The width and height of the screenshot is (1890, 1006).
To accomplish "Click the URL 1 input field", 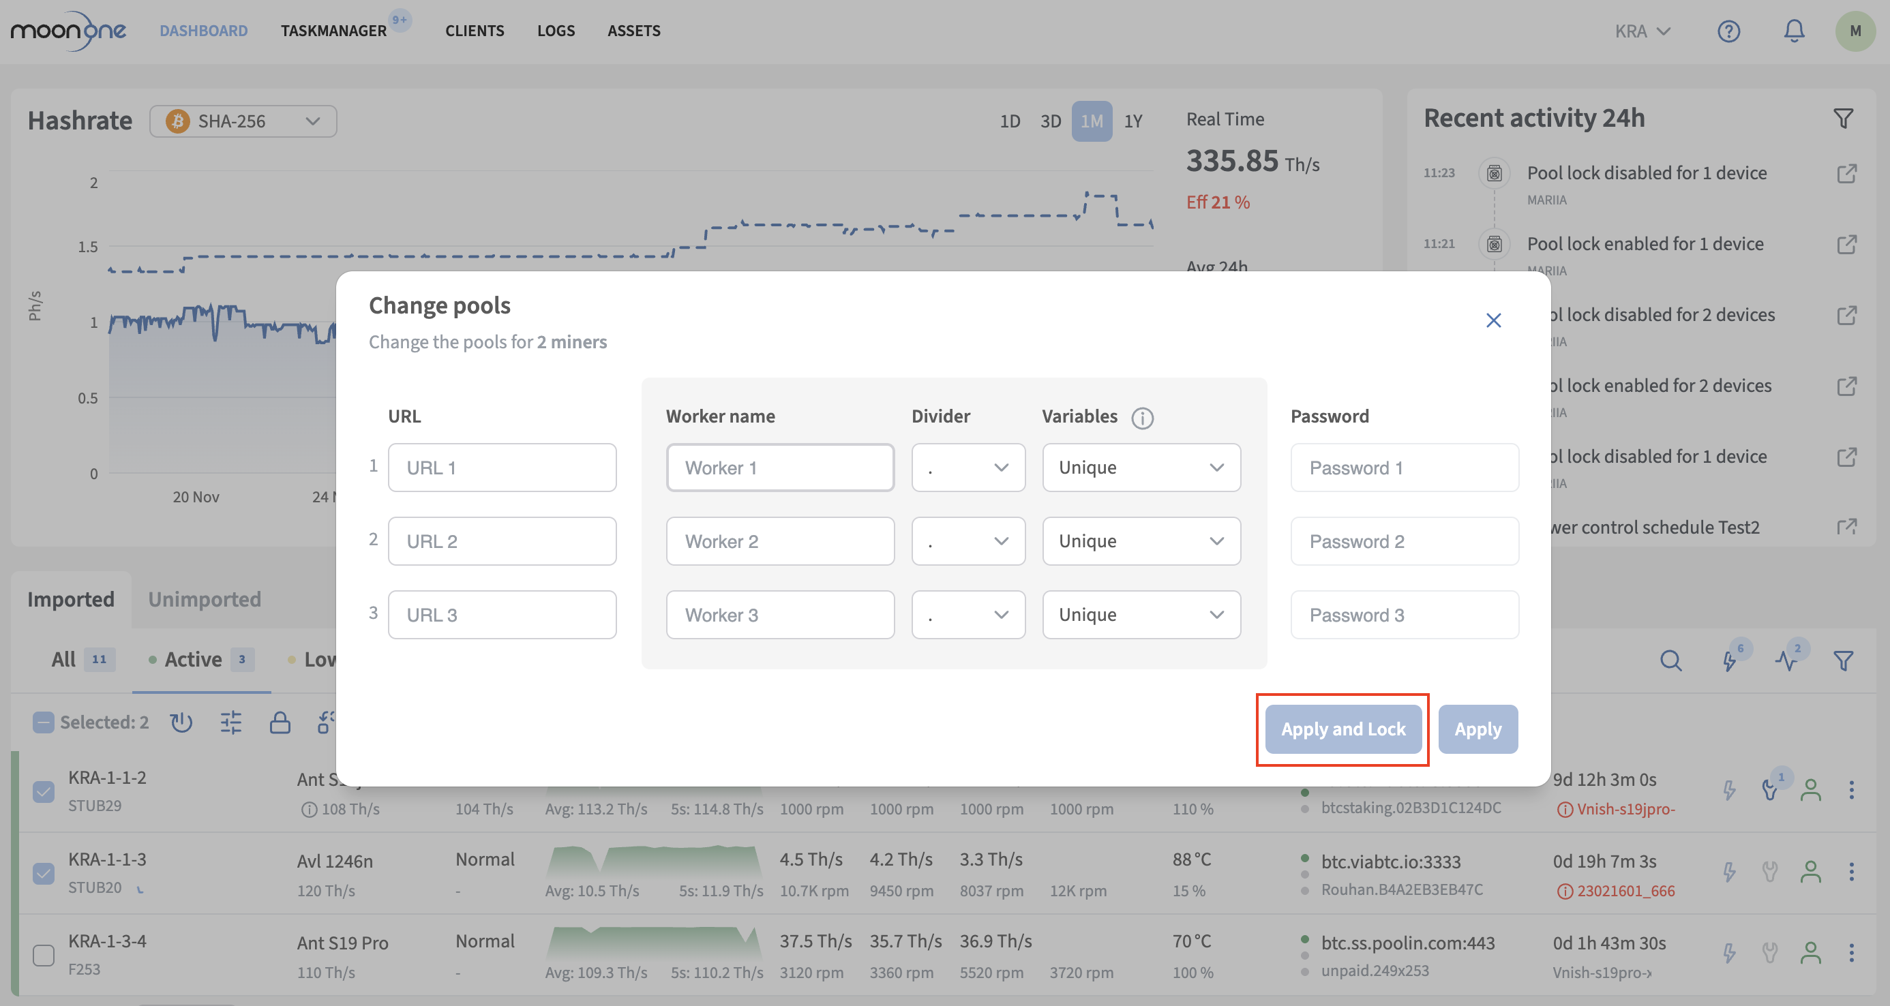I will pos(502,468).
